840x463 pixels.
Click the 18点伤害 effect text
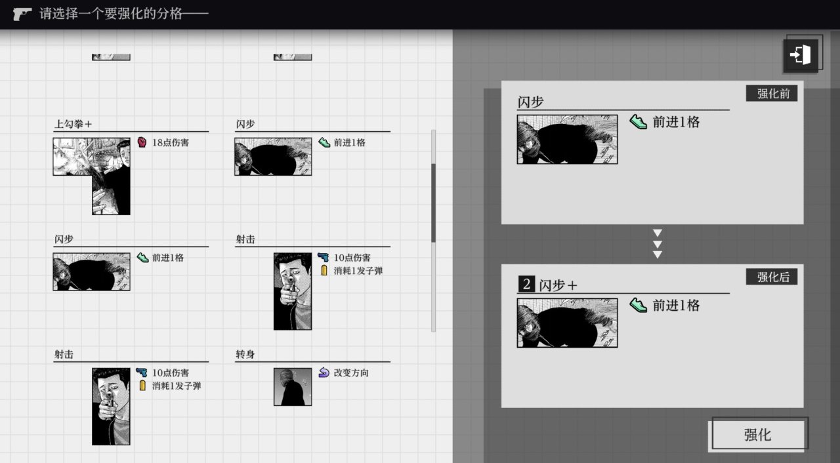(x=171, y=142)
